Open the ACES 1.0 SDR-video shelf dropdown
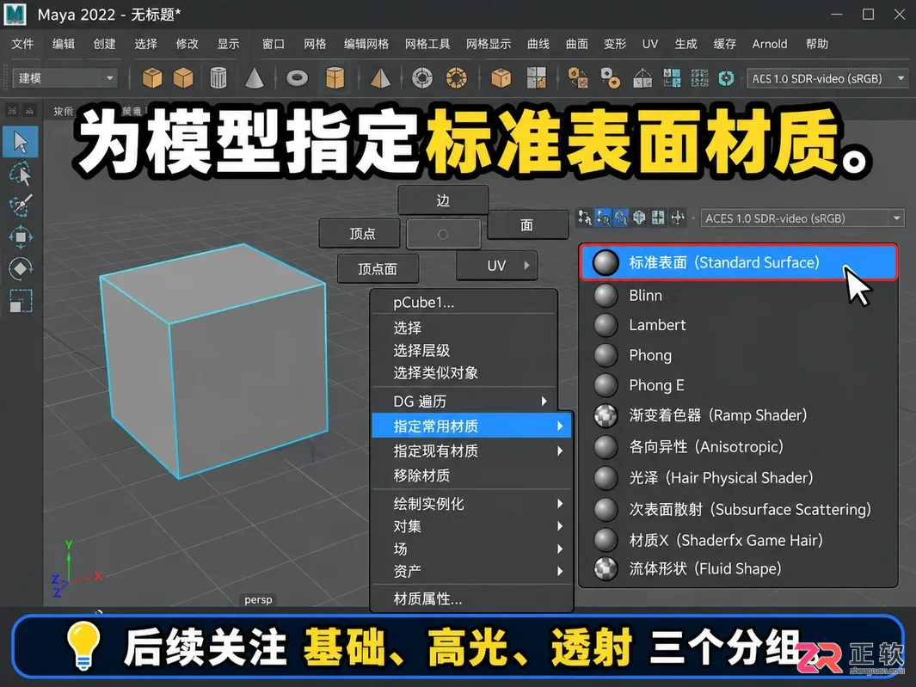Viewport: 916px width, 687px height. click(827, 78)
